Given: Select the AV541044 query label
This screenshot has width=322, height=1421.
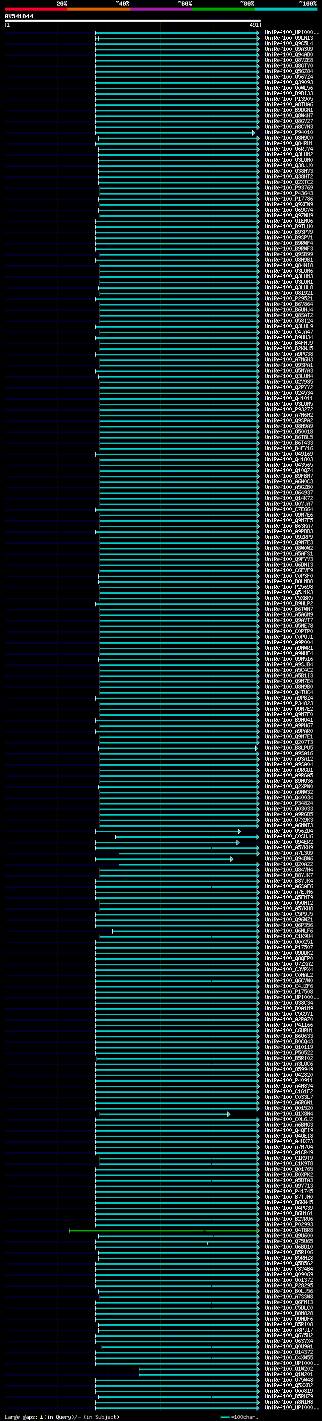Looking at the screenshot, I should pos(19,16).
